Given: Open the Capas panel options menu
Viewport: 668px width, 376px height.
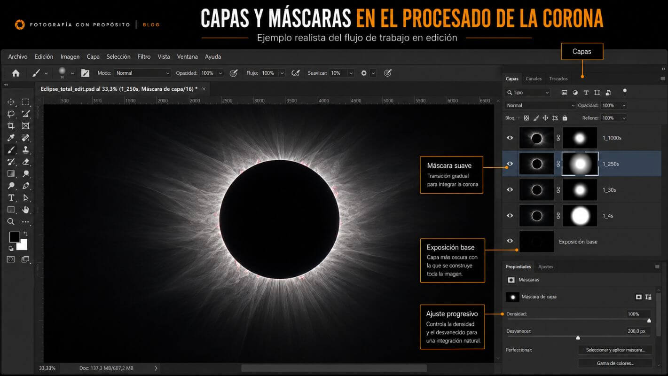Looking at the screenshot, I should [x=663, y=78].
